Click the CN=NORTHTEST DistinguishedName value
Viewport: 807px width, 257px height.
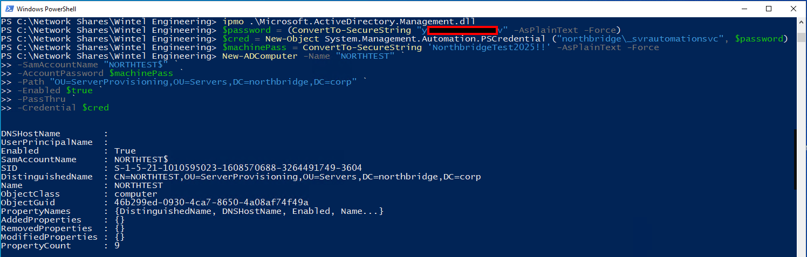[297, 177]
